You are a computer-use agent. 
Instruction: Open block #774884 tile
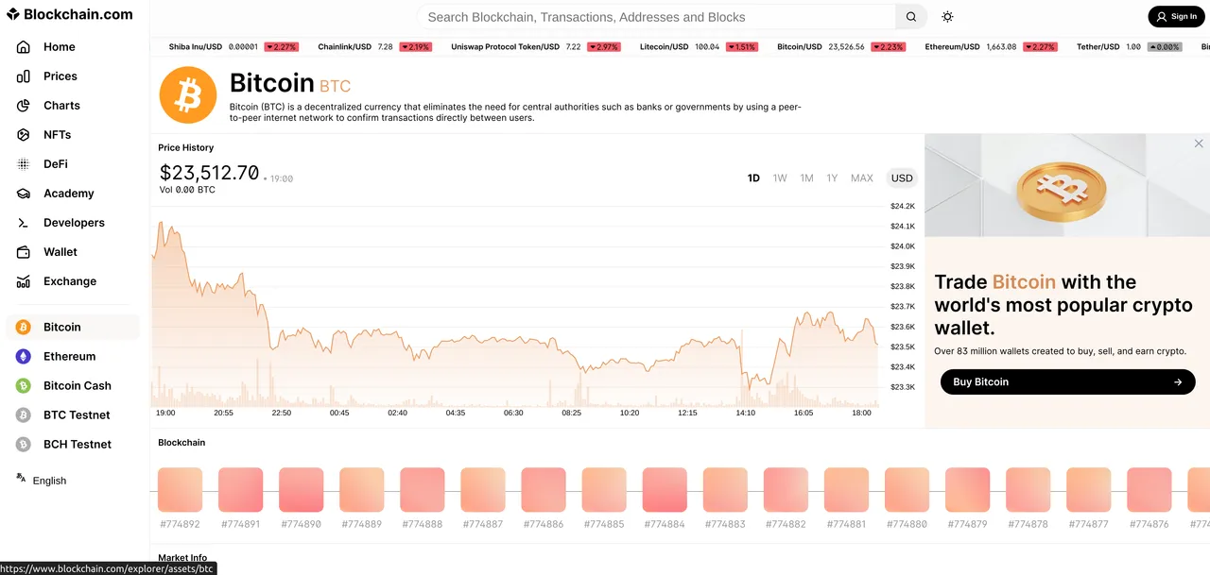pyautogui.click(x=665, y=490)
